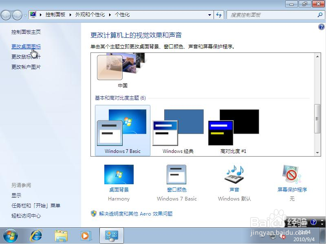Expand the arrow after the computer icon
This screenshot has height=244, width=326.
pyautogui.click(x=40, y=15)
